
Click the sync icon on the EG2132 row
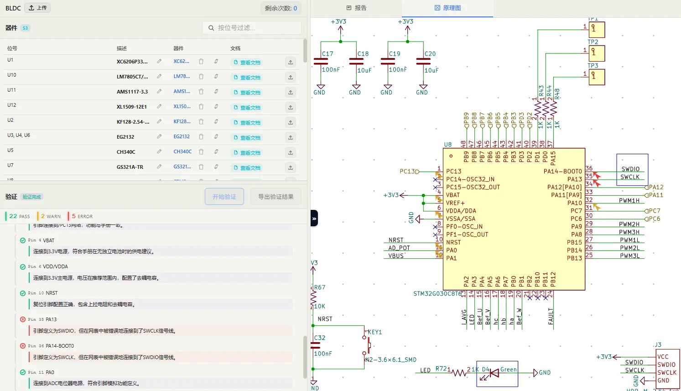pos(216,137)
